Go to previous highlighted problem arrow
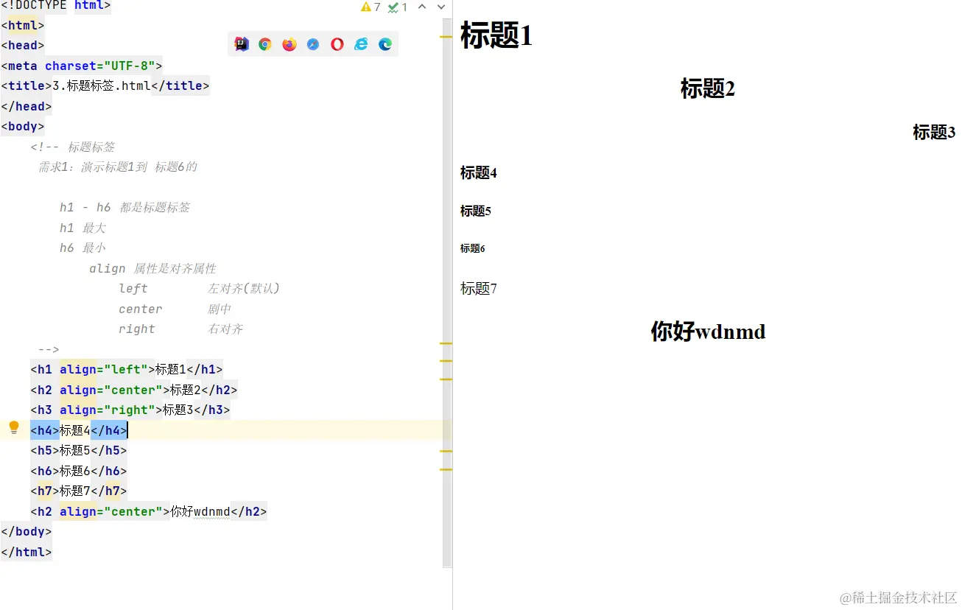The image size is (962, 610). click(x=422, y=7)
